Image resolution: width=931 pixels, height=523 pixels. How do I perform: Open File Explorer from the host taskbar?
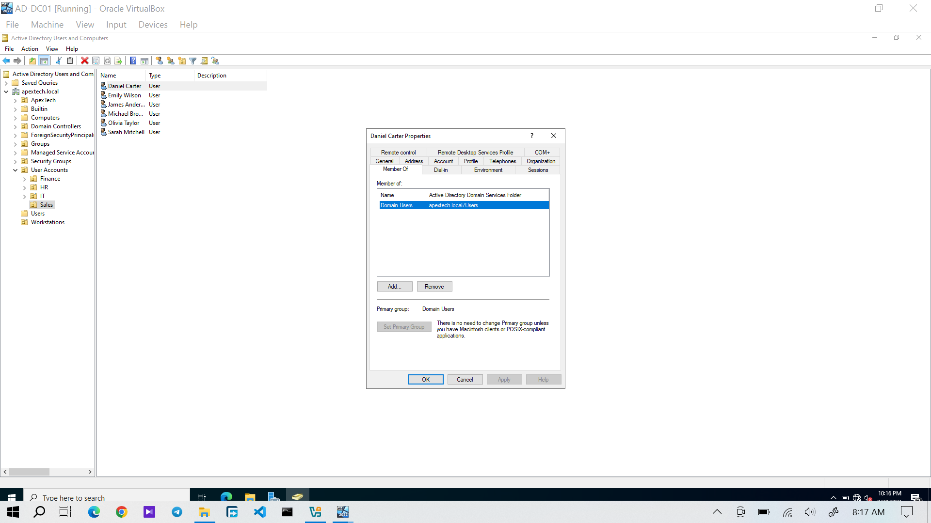pyautogui.click(x=205, y=512)
